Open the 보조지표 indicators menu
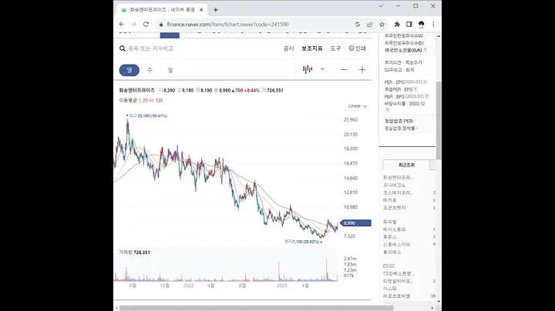Image resolution: width=555 pixels, height=311 pixels. [x=312, y=48]
